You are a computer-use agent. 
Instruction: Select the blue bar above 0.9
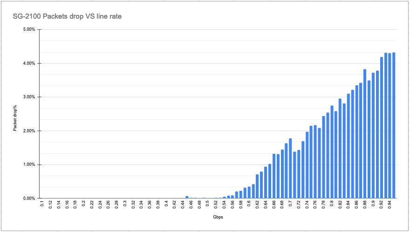click(x=373, y=136)
